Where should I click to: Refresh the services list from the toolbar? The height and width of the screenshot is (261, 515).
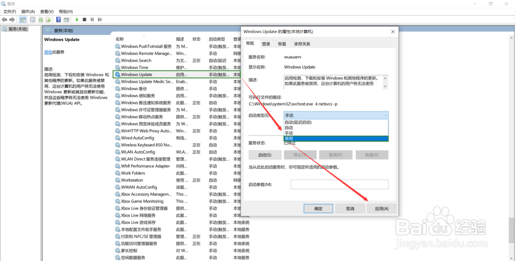40,20
